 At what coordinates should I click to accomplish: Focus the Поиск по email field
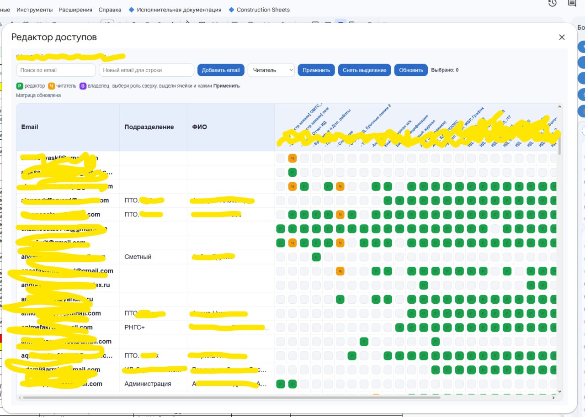pyautogui.click(x=56, y=70)
